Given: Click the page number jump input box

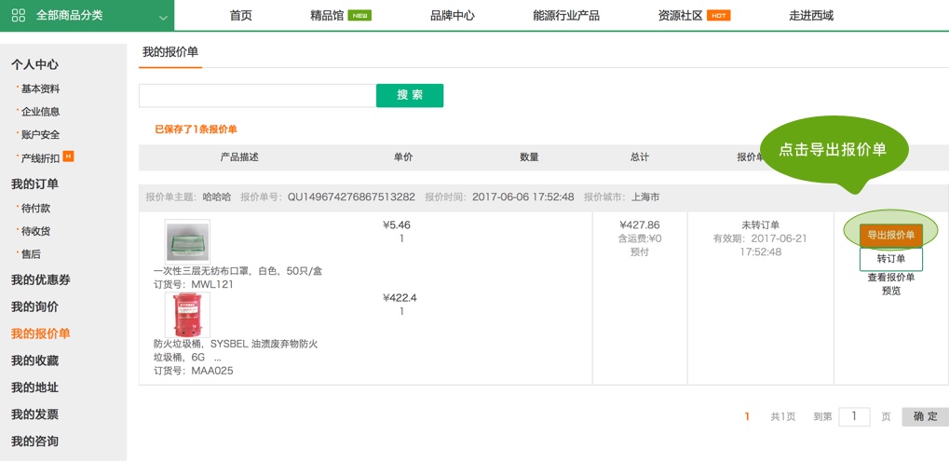Looking at the screenshot, I should [x=854, y=416].
